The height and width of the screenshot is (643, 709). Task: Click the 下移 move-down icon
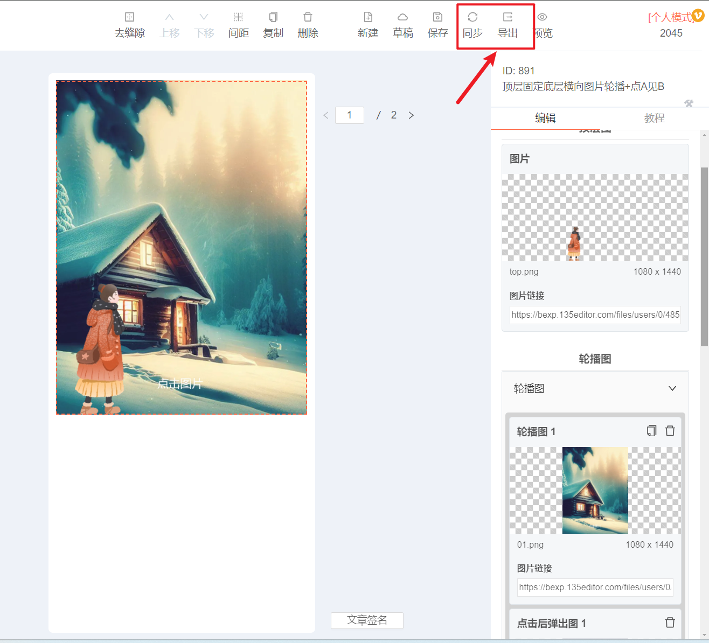click(x=204, y=17)
